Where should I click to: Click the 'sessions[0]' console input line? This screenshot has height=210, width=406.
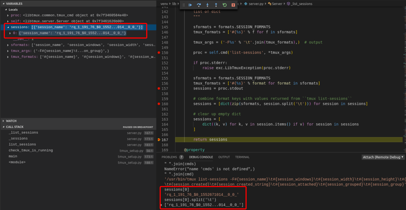[x=177, y=190]
